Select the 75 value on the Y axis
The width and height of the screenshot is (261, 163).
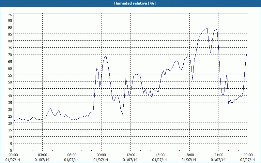[x=10, y=48]
